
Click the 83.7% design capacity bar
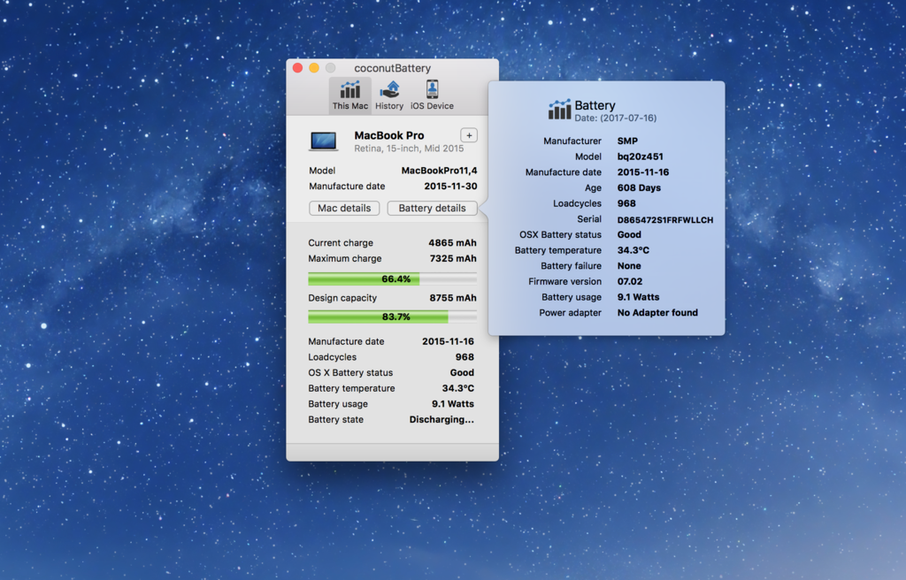392,317
